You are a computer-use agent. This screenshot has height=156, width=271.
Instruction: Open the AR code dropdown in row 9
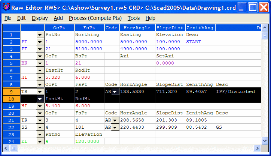click(x=115, y=91)
